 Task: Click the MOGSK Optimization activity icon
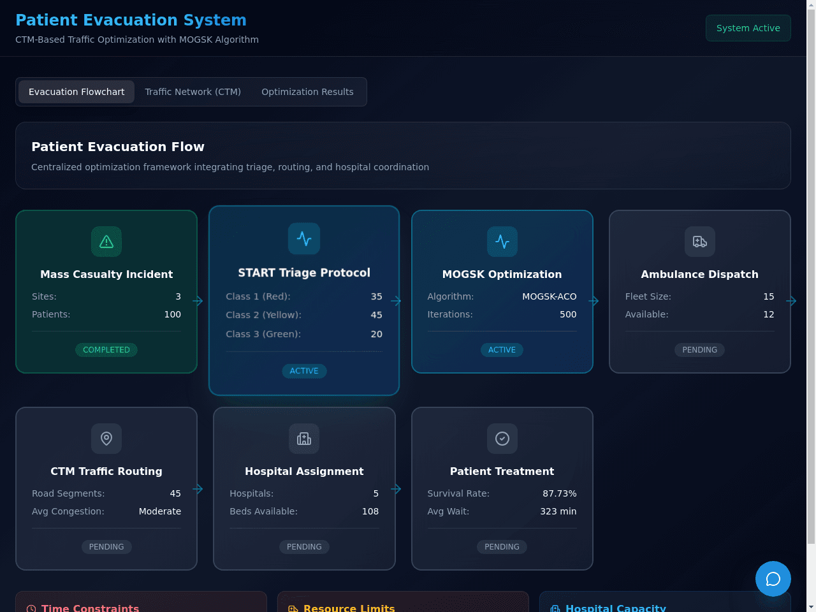coord(502,242)
